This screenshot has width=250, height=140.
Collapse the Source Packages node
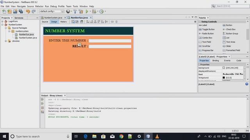[6, 28]
